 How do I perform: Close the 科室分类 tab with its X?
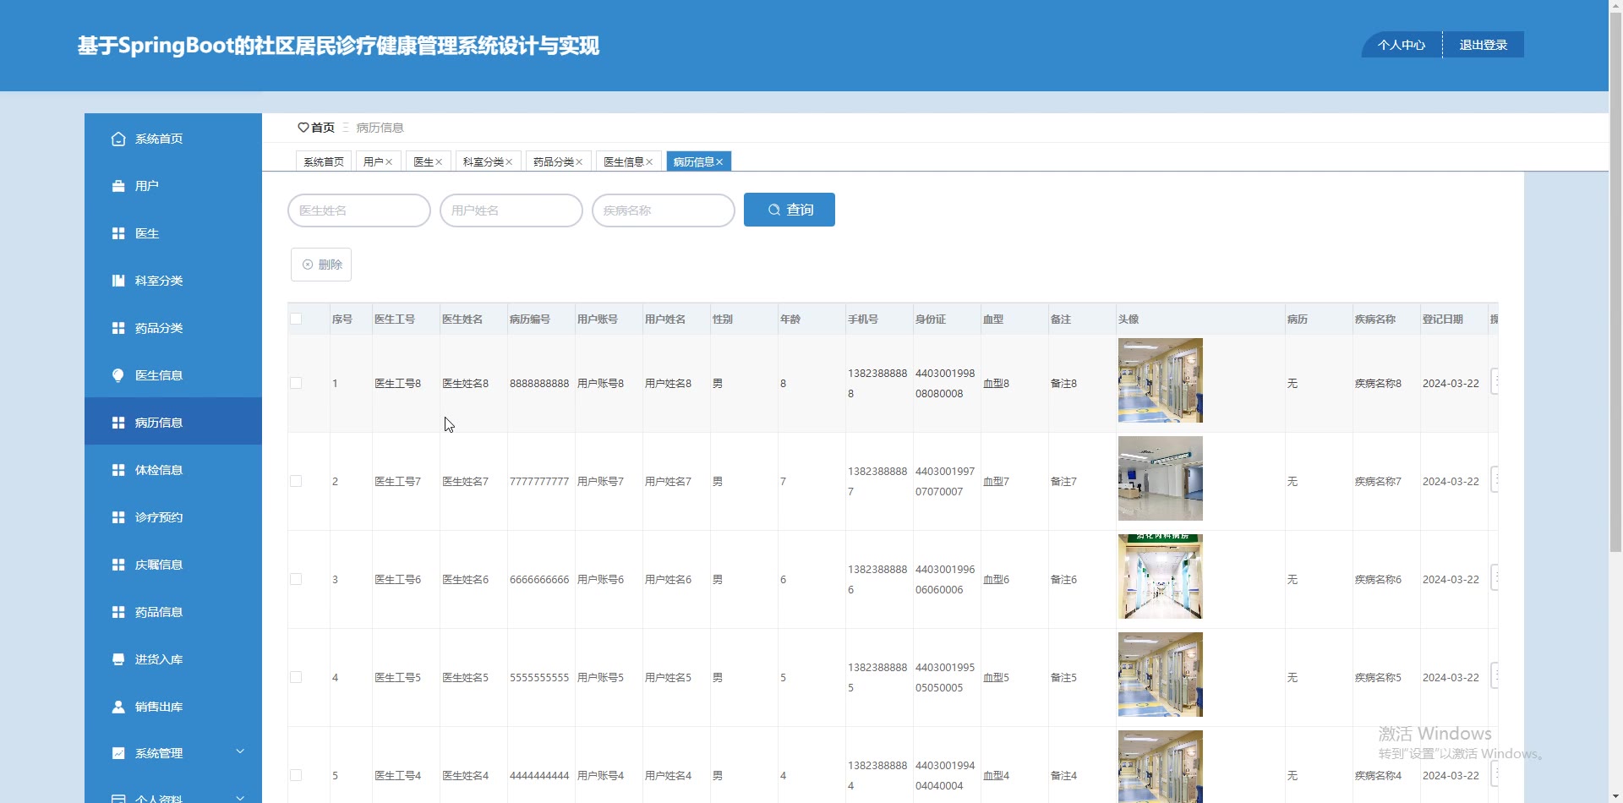509,162
